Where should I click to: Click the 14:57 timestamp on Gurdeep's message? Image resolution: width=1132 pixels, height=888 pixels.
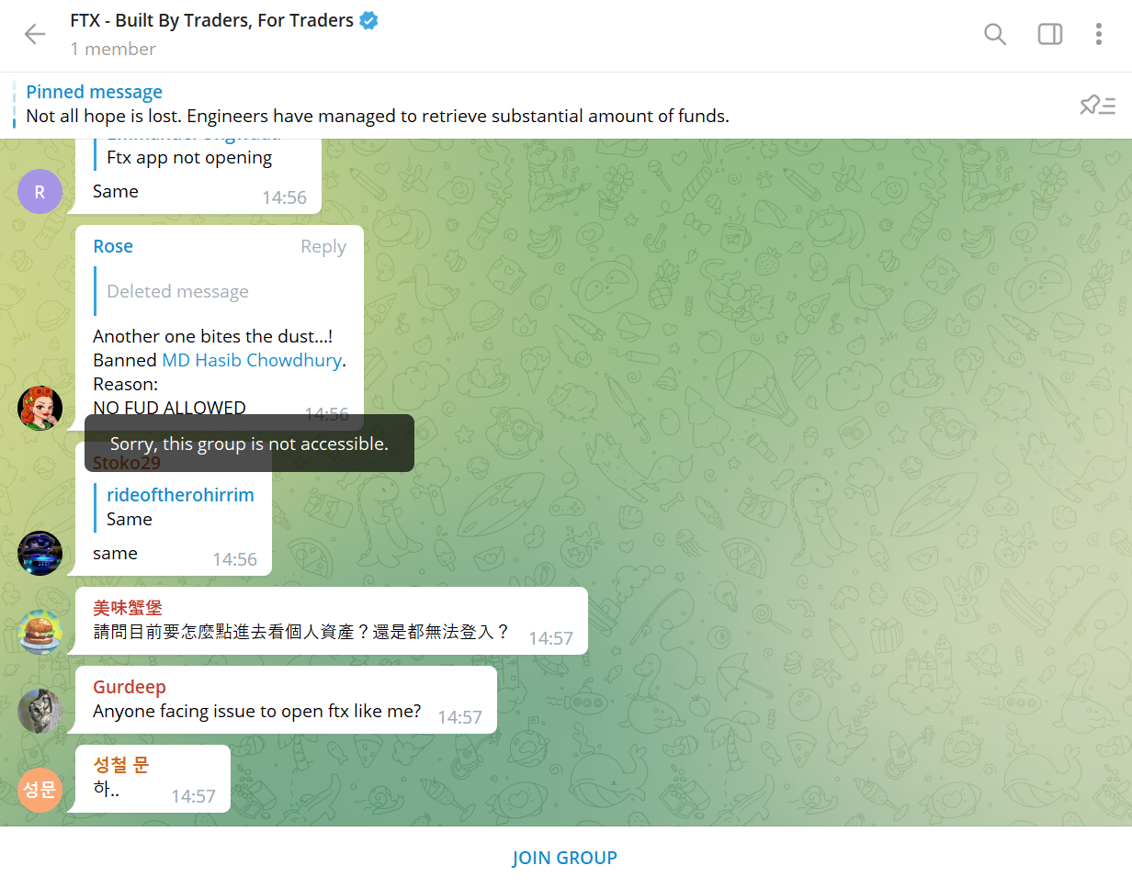[459, 717]
